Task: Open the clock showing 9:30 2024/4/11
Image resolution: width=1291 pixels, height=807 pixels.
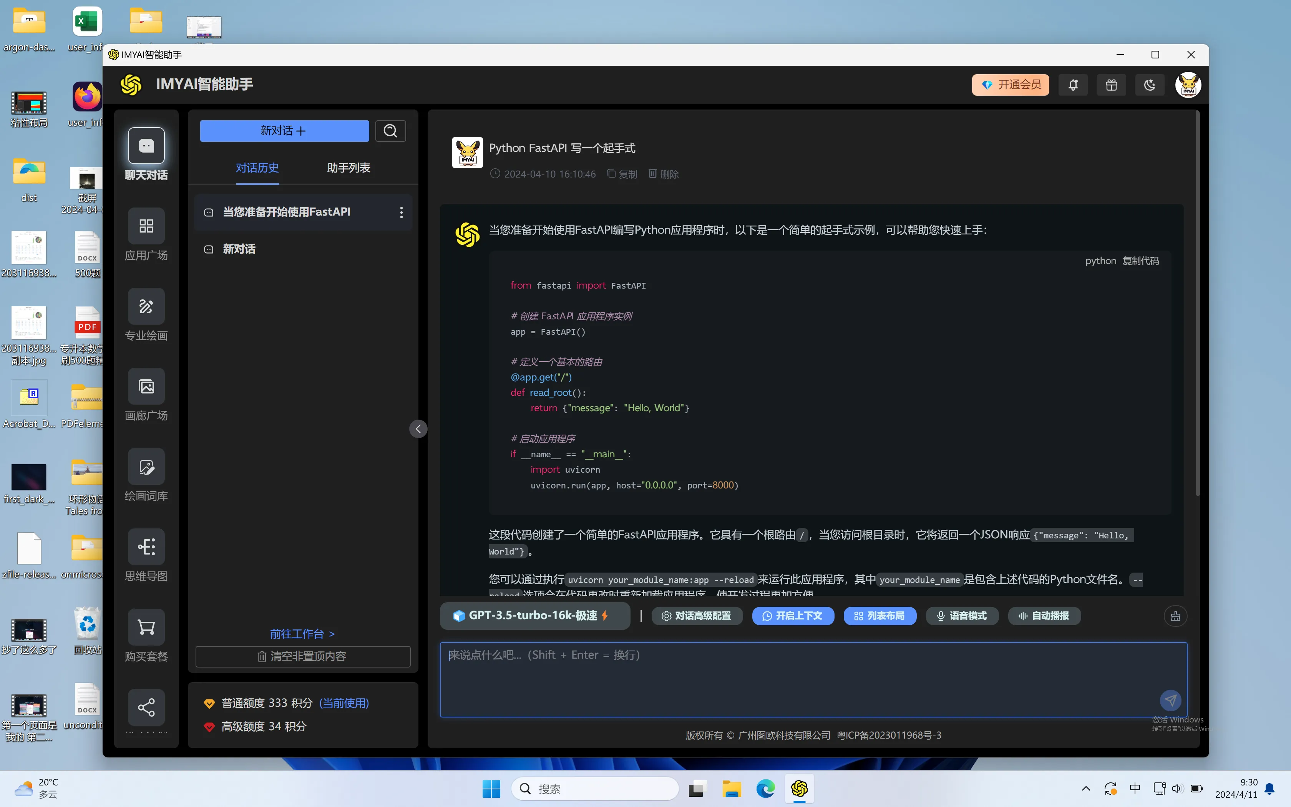Action: coord(1236,788)
